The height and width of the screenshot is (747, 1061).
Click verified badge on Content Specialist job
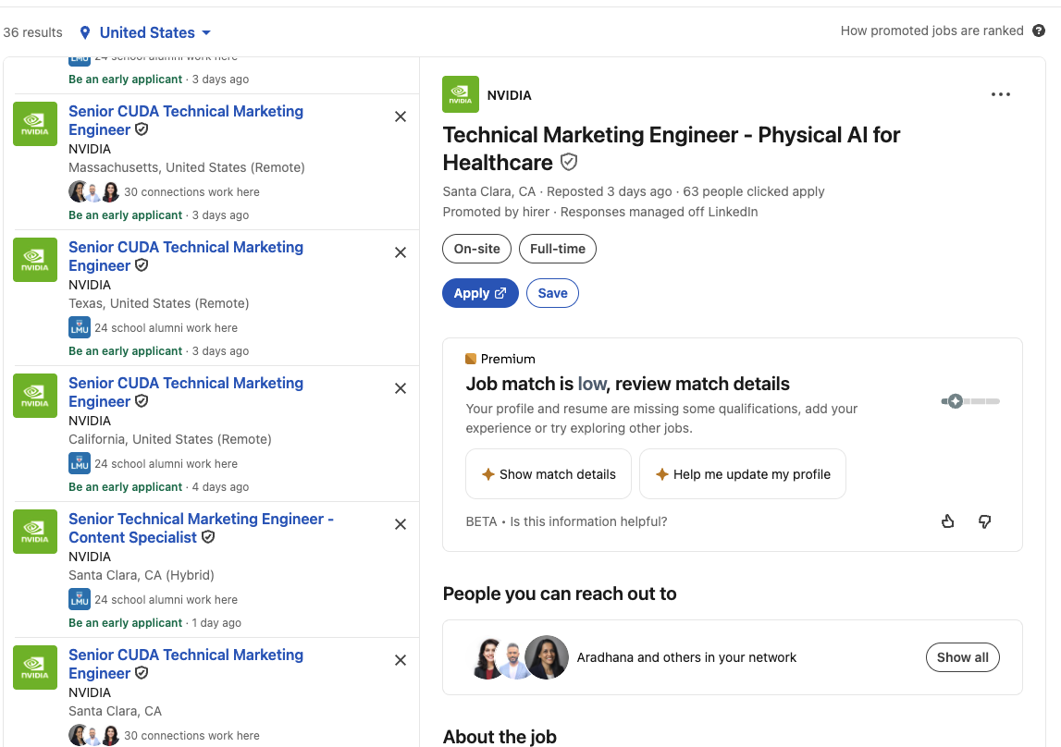(208, 537)
